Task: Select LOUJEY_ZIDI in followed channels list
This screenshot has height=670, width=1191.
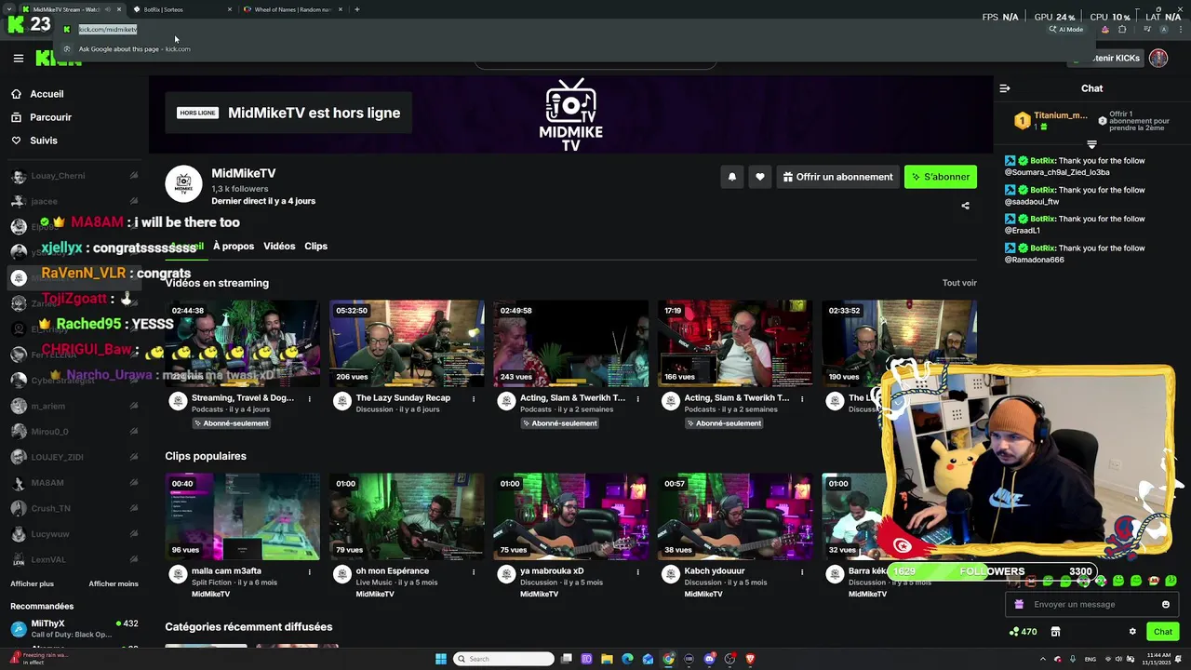Action: (74, 457)
